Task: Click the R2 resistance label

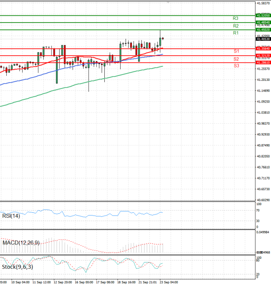Action: pos(236,26)
